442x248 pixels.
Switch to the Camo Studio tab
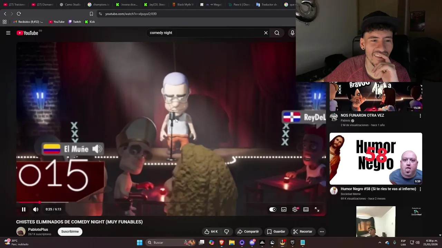[71, 4]
